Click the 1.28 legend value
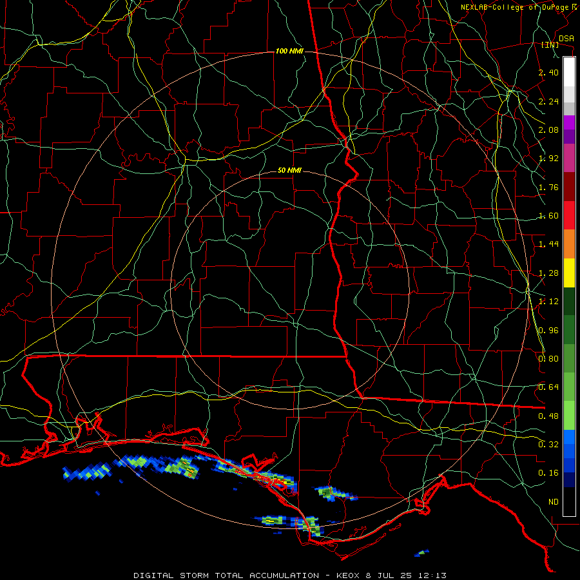 pos(548,273)
